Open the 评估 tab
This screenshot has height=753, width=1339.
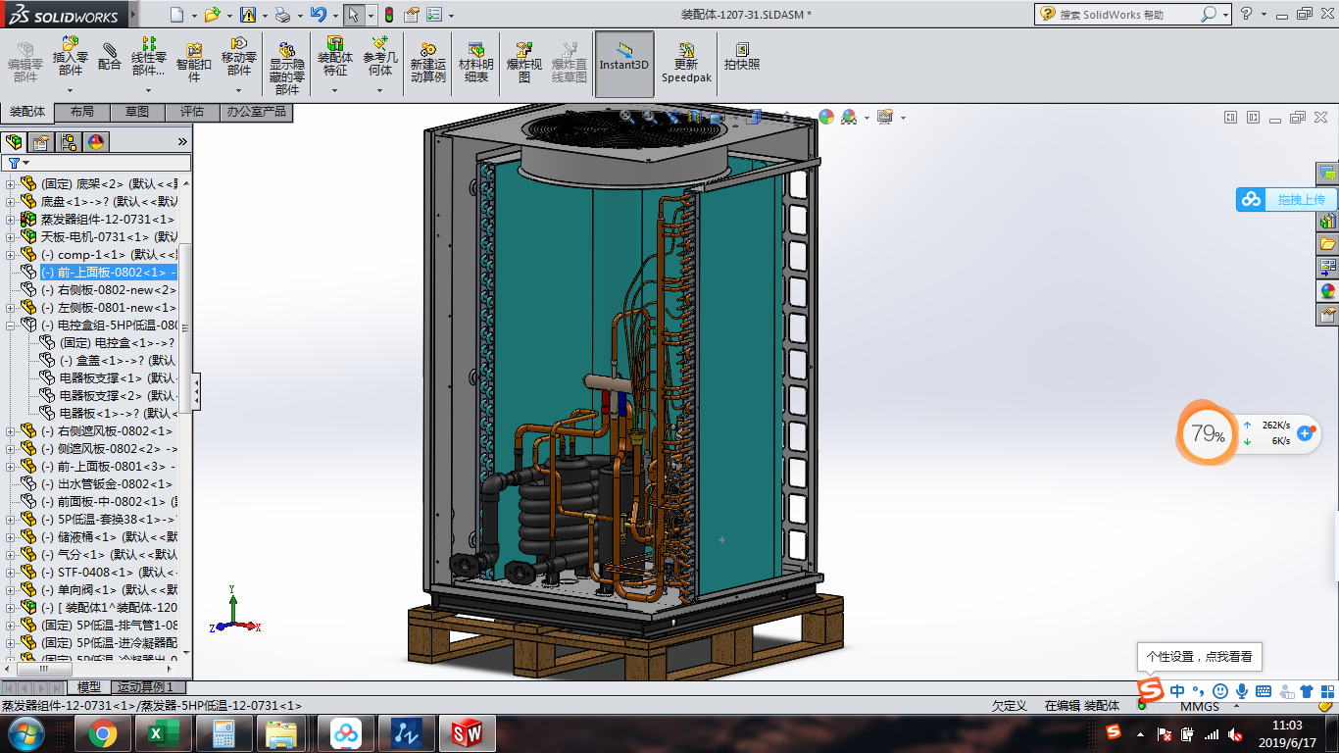coord(192,112)
